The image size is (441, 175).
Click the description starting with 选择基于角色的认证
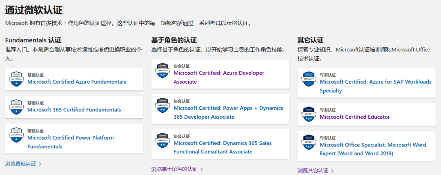pos(218,50)
